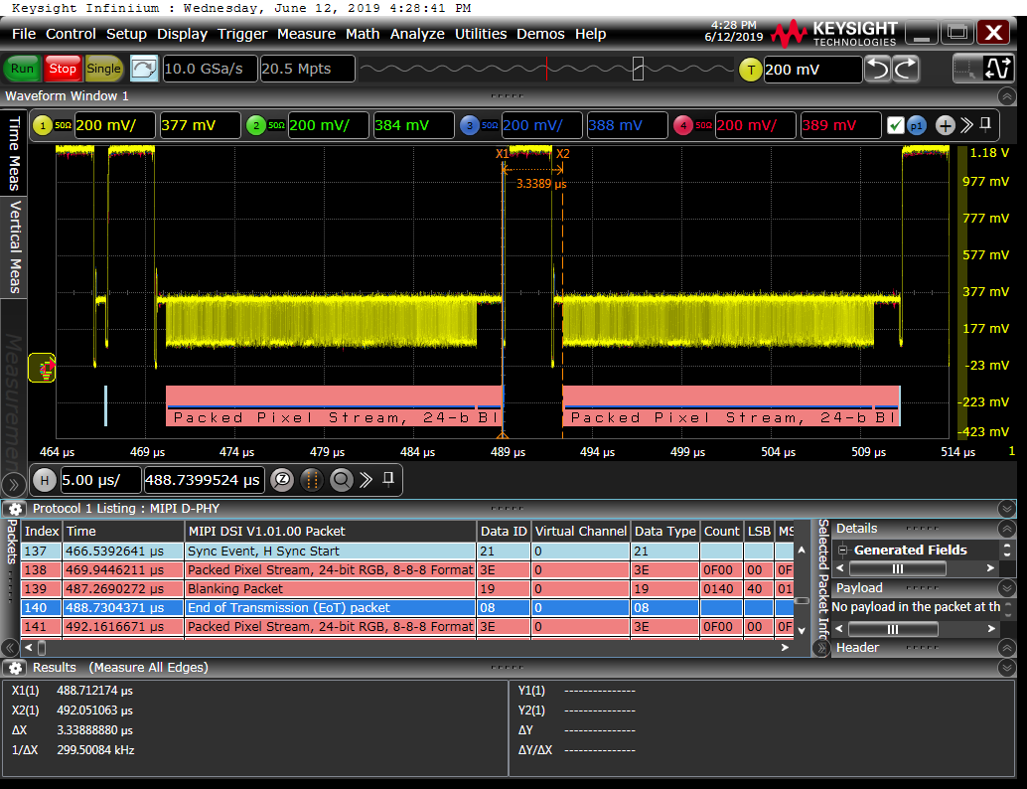This screenshot has height=789, width=1027.
Task: Collapse the Header section
Action: [x=1007, y=648]
